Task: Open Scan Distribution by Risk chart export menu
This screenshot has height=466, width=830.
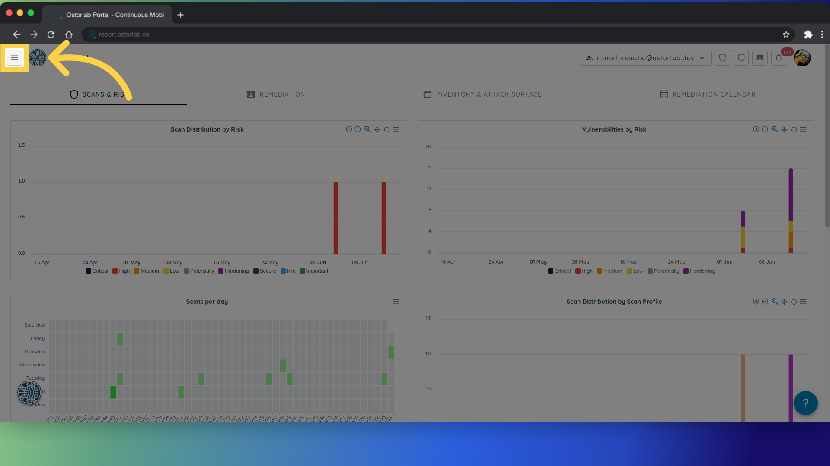Action: click(x=396, y=129)
